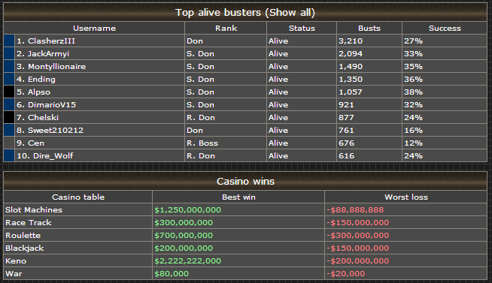The width and height of the screenshot is (492, 283).
Task: Click blue swatch beside ClasherzIII
Action: (x=9, y=41)
